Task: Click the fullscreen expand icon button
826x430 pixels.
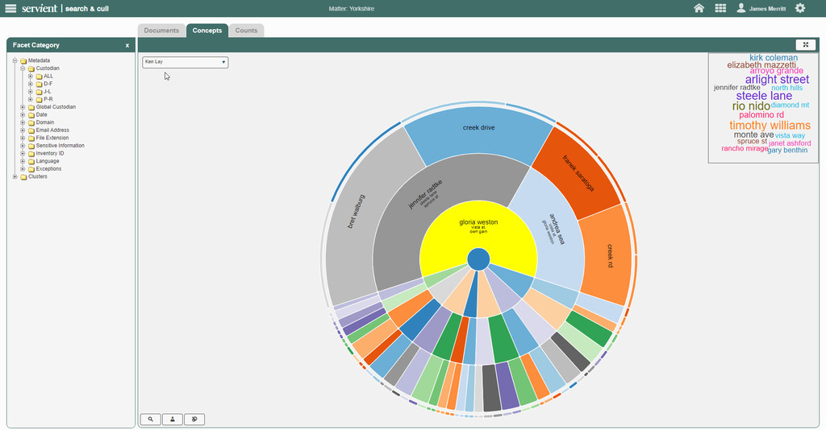Action: click(805, 45)
